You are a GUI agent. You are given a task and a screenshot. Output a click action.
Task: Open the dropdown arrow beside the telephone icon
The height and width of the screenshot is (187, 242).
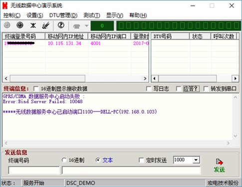pyautogui.click(x=86, y=26)
